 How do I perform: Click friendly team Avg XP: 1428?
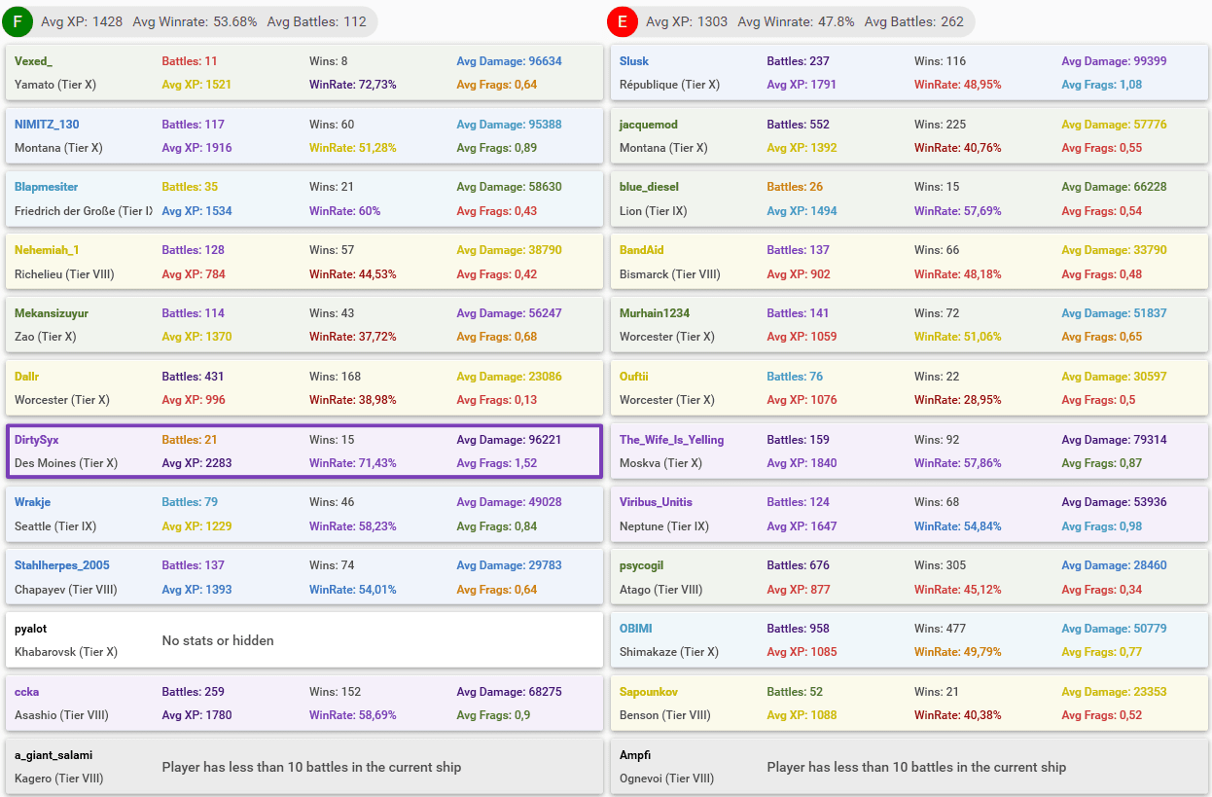[82, 21]
